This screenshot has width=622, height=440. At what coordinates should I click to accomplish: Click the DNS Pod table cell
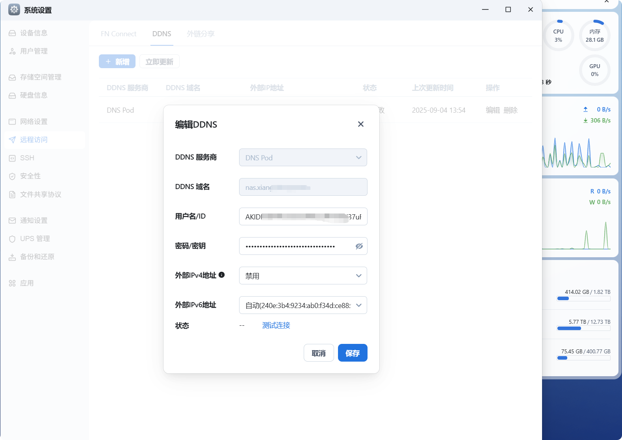tap(120, 110)
